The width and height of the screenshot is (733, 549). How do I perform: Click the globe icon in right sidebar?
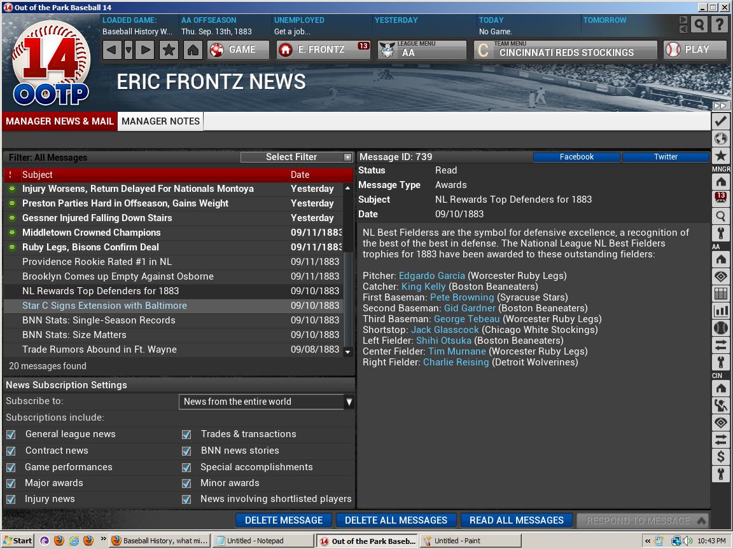click(x=720, y=139)
